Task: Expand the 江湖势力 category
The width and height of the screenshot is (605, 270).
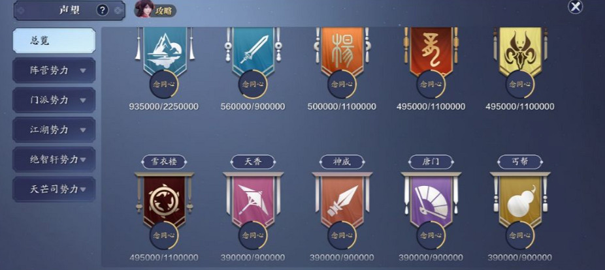Action: (x=54, y=130)
